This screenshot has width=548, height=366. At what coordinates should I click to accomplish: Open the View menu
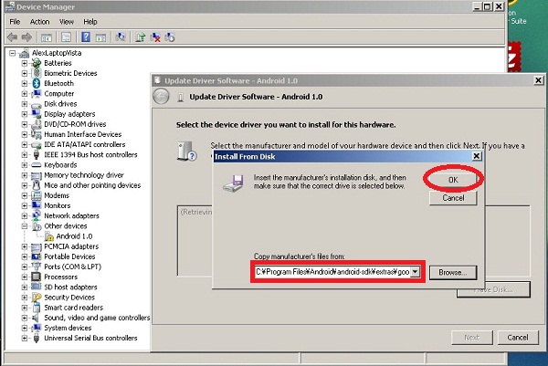point(67,22)
